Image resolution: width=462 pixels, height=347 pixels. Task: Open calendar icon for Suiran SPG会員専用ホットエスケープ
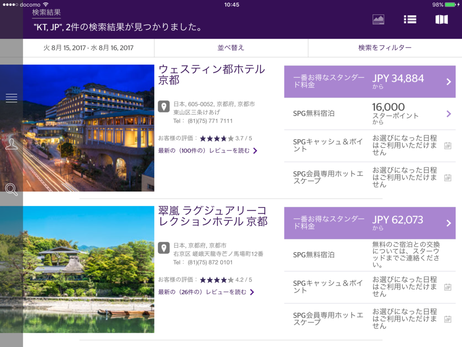pos(448,319)
